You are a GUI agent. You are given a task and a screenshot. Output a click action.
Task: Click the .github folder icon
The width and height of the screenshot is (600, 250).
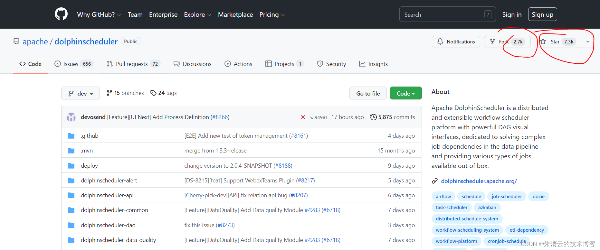click(x=71, y=136)
